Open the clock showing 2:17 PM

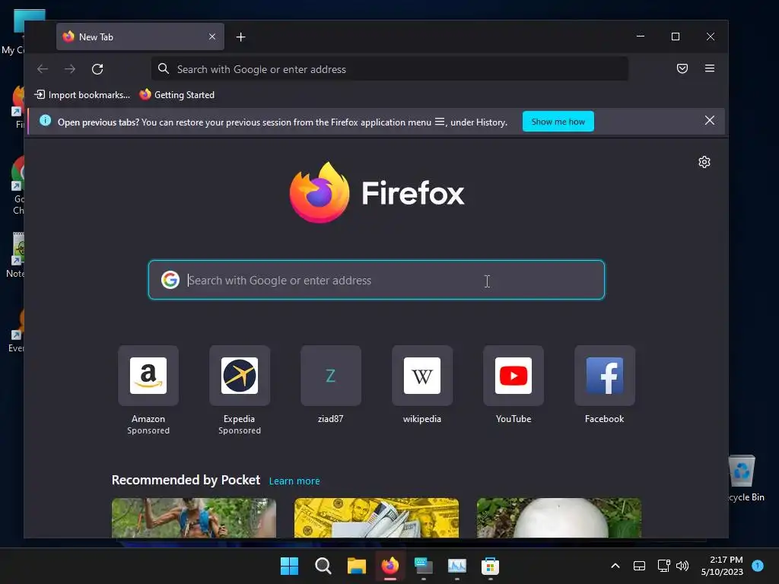[722, 566]
